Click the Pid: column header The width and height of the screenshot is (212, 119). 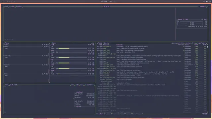pyautogui.click(x=101, y=45)
